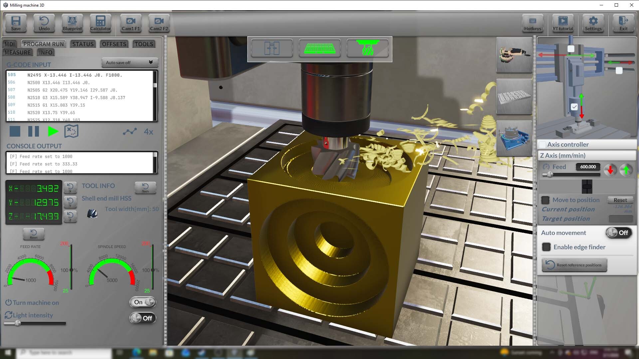Adjust the Light intensity slider
This screenshot has width=639, height=359.
click(x=18, y=323)
